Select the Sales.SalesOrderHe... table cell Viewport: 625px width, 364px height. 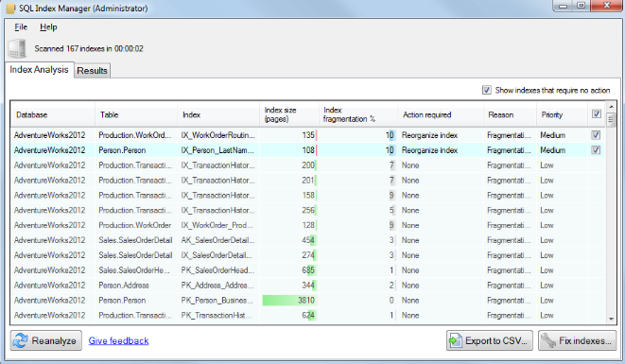pos(135,270)
